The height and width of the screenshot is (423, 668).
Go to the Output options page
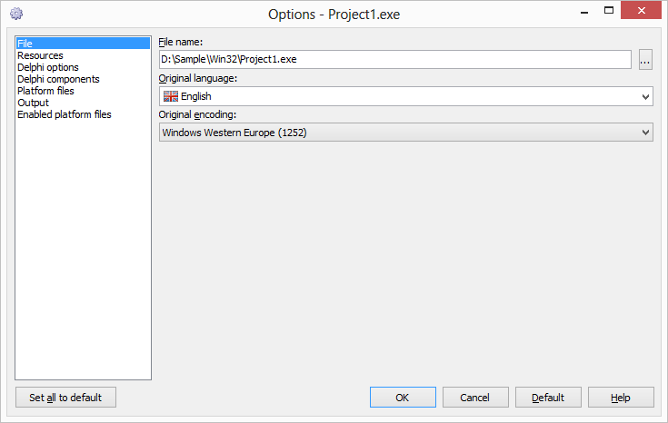click(x=33, y=103)
